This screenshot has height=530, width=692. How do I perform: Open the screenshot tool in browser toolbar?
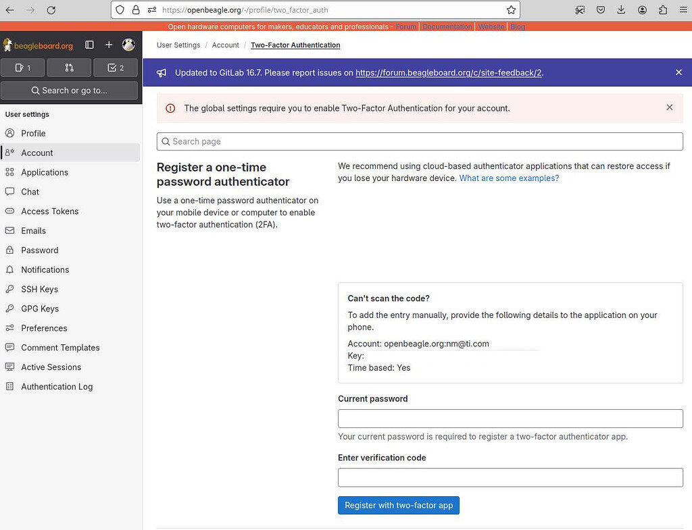click(580, 9)
